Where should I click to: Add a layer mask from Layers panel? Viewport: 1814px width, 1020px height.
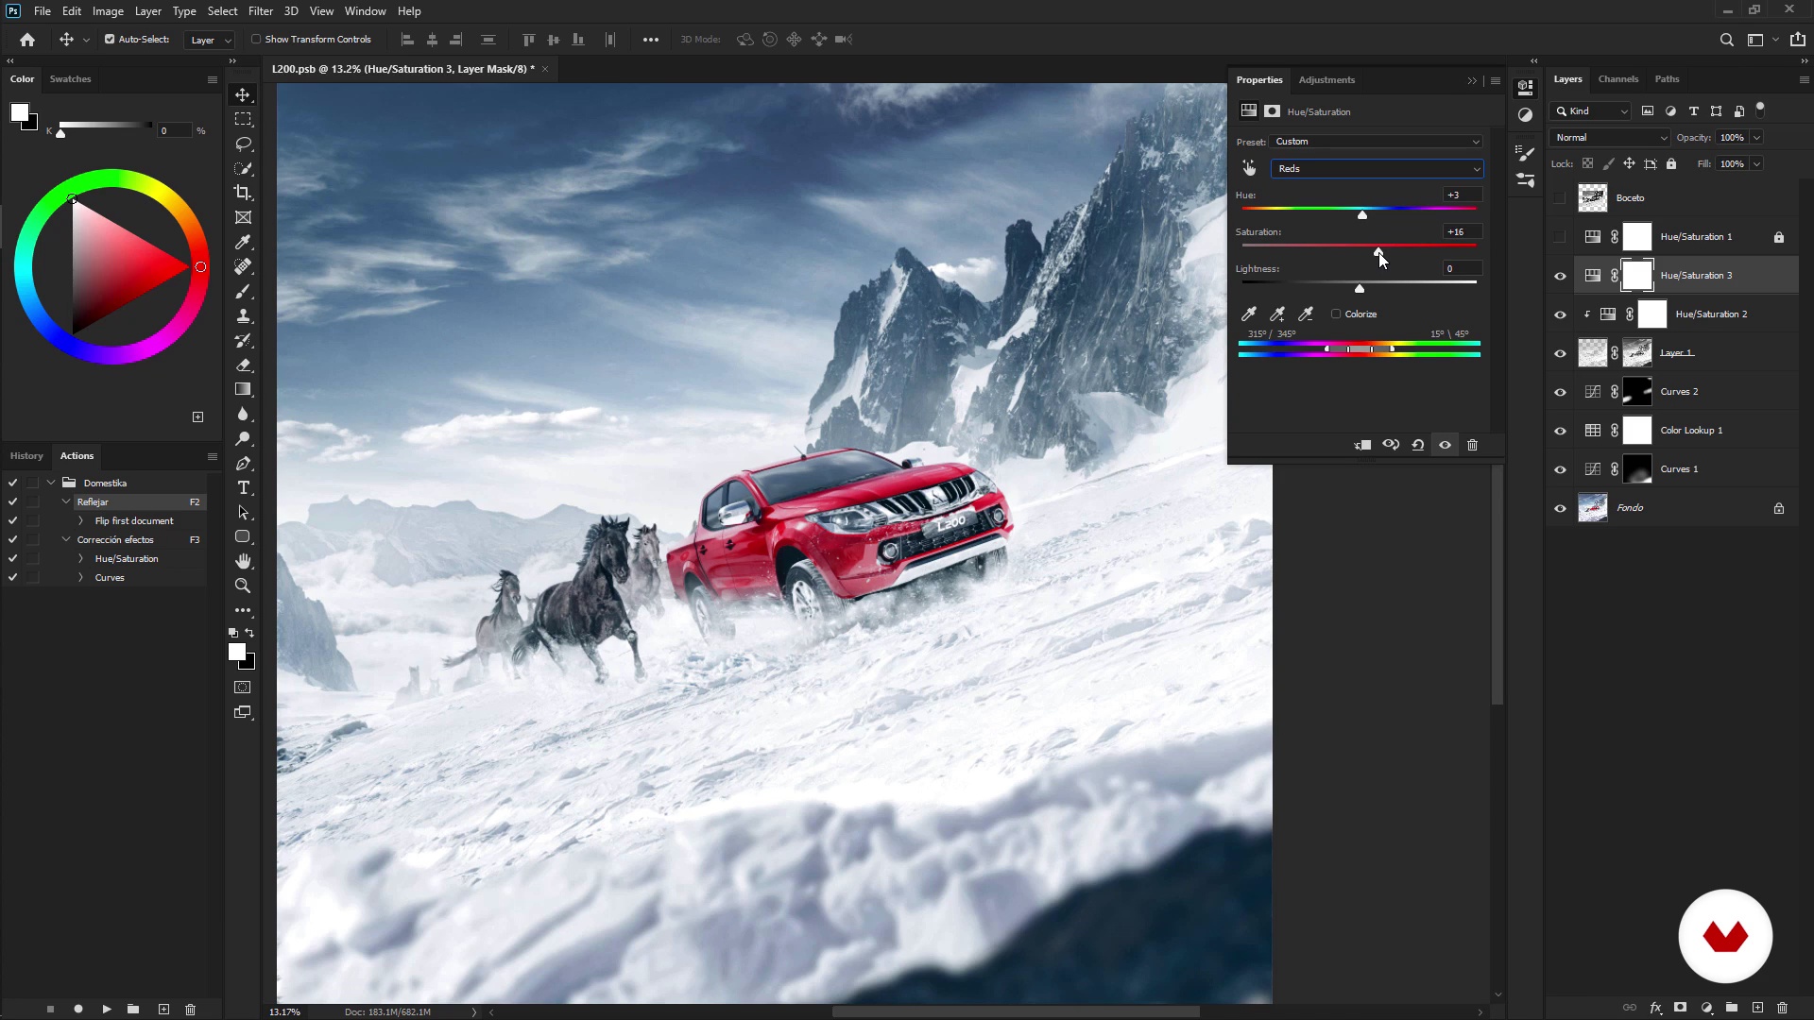tap(1681, 1008)
